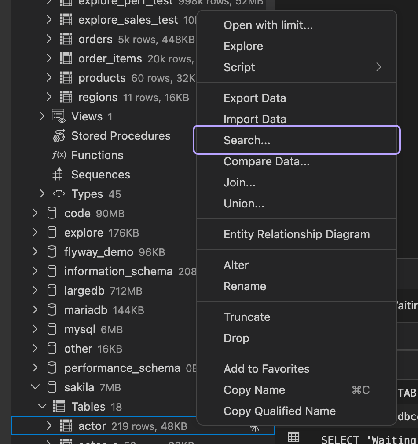The height and width of the screenshot is (444, 418).
Task: Select the mariadb database label
Action: coord(86,310)
